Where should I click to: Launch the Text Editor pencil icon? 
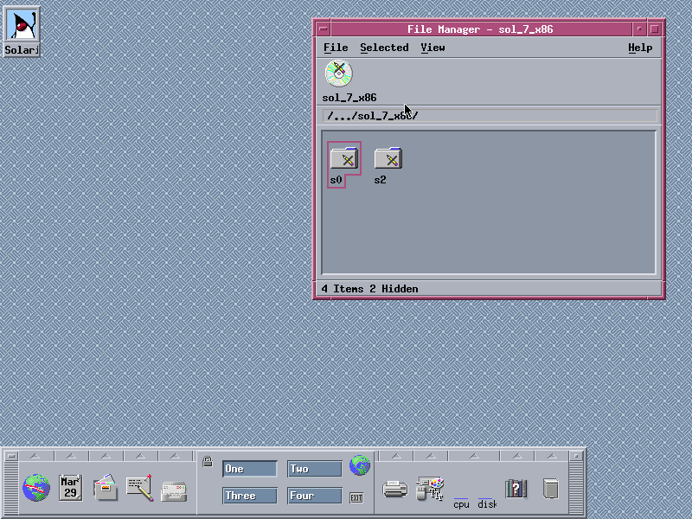point(139,488)
